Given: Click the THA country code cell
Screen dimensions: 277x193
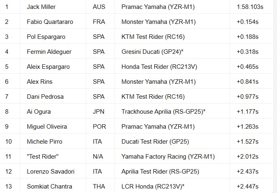Looking at the screenshot, I should tap(99, 187).
